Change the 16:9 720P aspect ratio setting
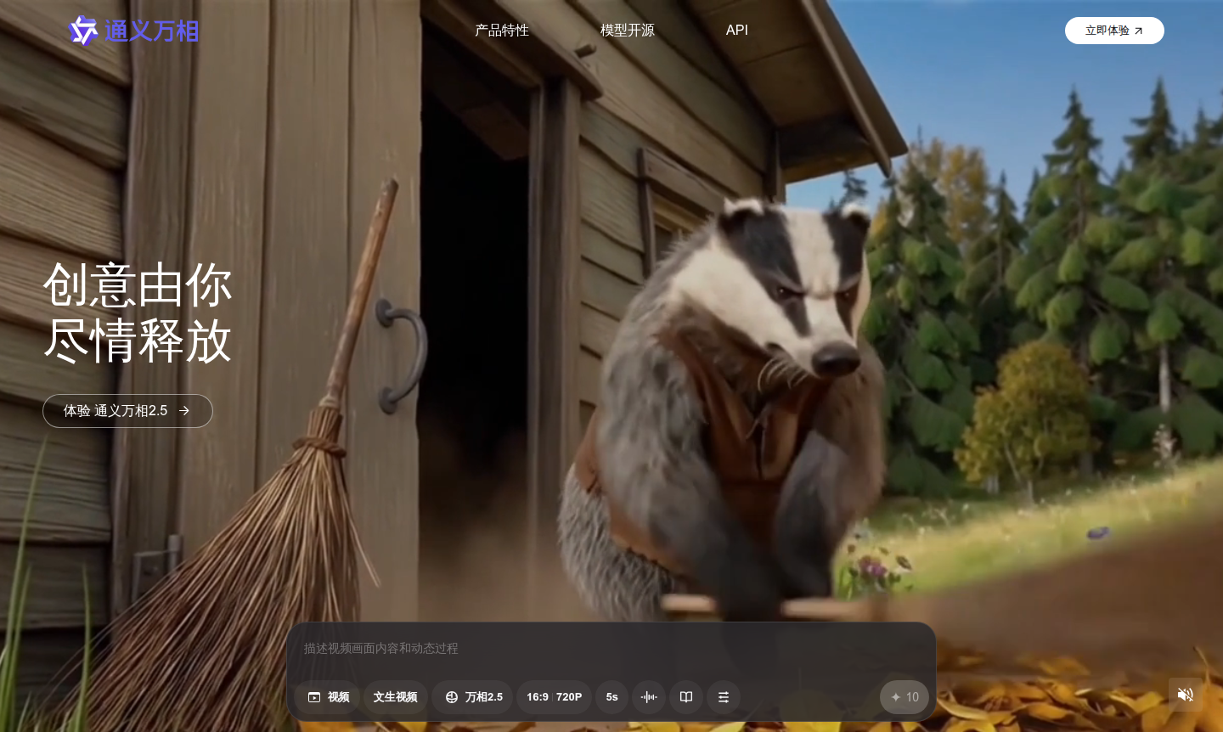The width and height of the screenshot is (1223, 732). click(x=554, y=697)
